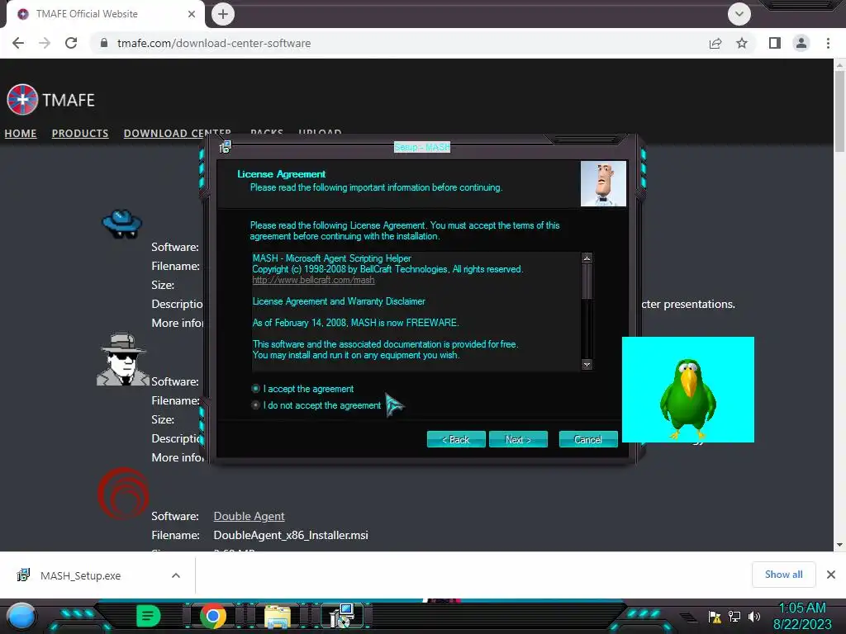Image resolution: width=846 pixels, height=634 pixels.
Task: Click the Next button in Setup
Action: pos(518,439)
